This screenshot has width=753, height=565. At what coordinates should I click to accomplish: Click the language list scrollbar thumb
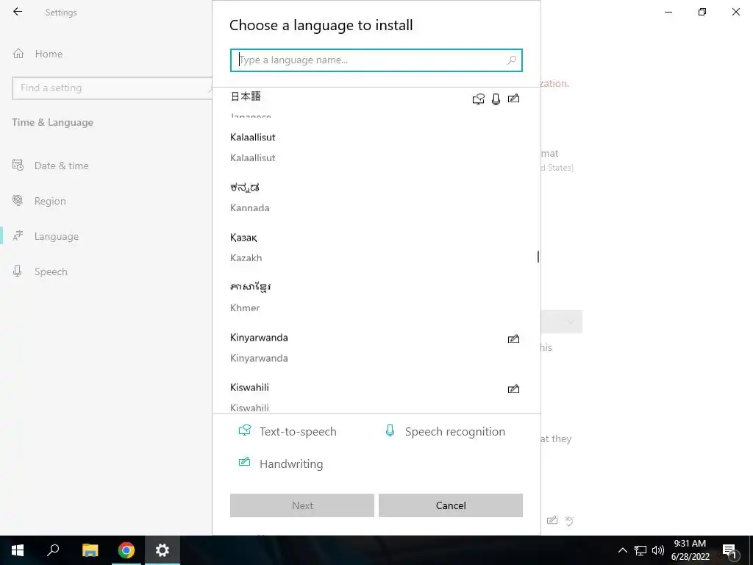click(538, 257)
